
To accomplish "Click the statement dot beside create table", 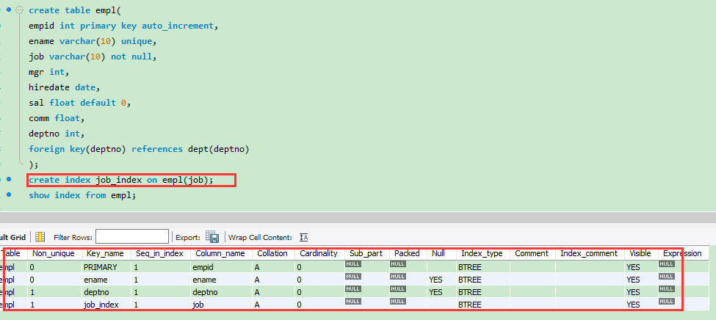I will point(9,10).
